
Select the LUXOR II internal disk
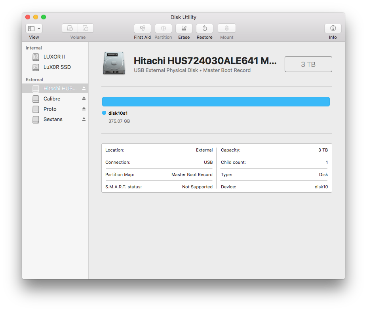point(55,57)
